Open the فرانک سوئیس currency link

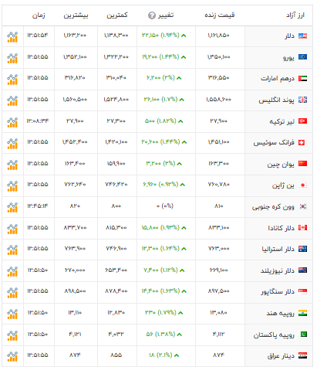(x=274, y=143)
